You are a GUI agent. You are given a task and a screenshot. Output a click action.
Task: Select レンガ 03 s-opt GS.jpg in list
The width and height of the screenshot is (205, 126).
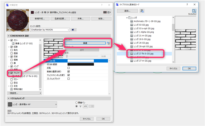tap(144, 28)
